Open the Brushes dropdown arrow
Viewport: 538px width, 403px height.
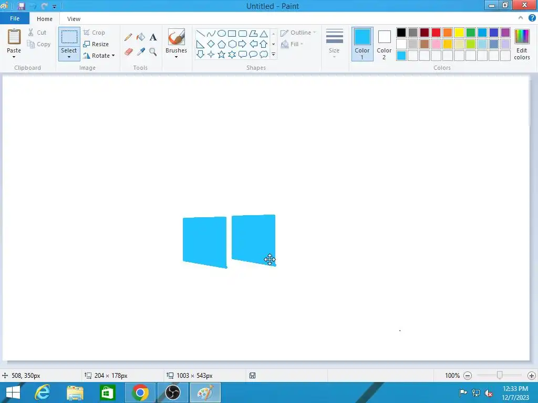pyautogui.click(x=176, y=57)
